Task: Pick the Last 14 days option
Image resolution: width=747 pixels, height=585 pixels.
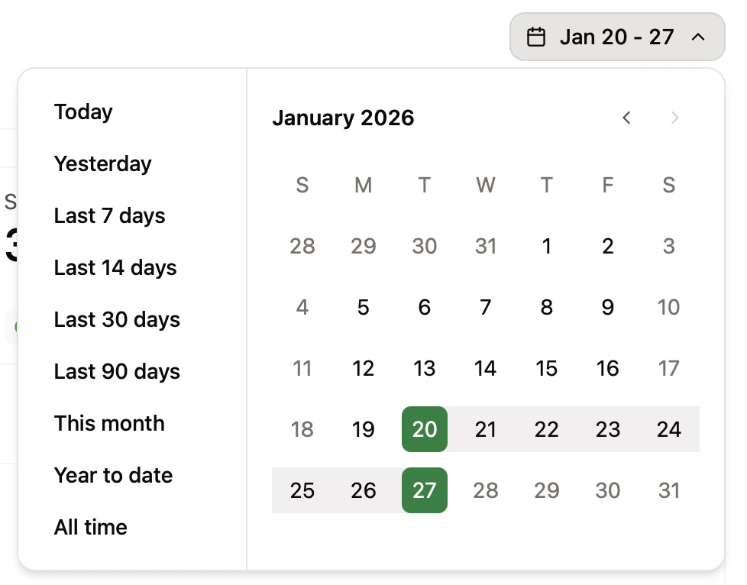Action: [x=115, y=267]
